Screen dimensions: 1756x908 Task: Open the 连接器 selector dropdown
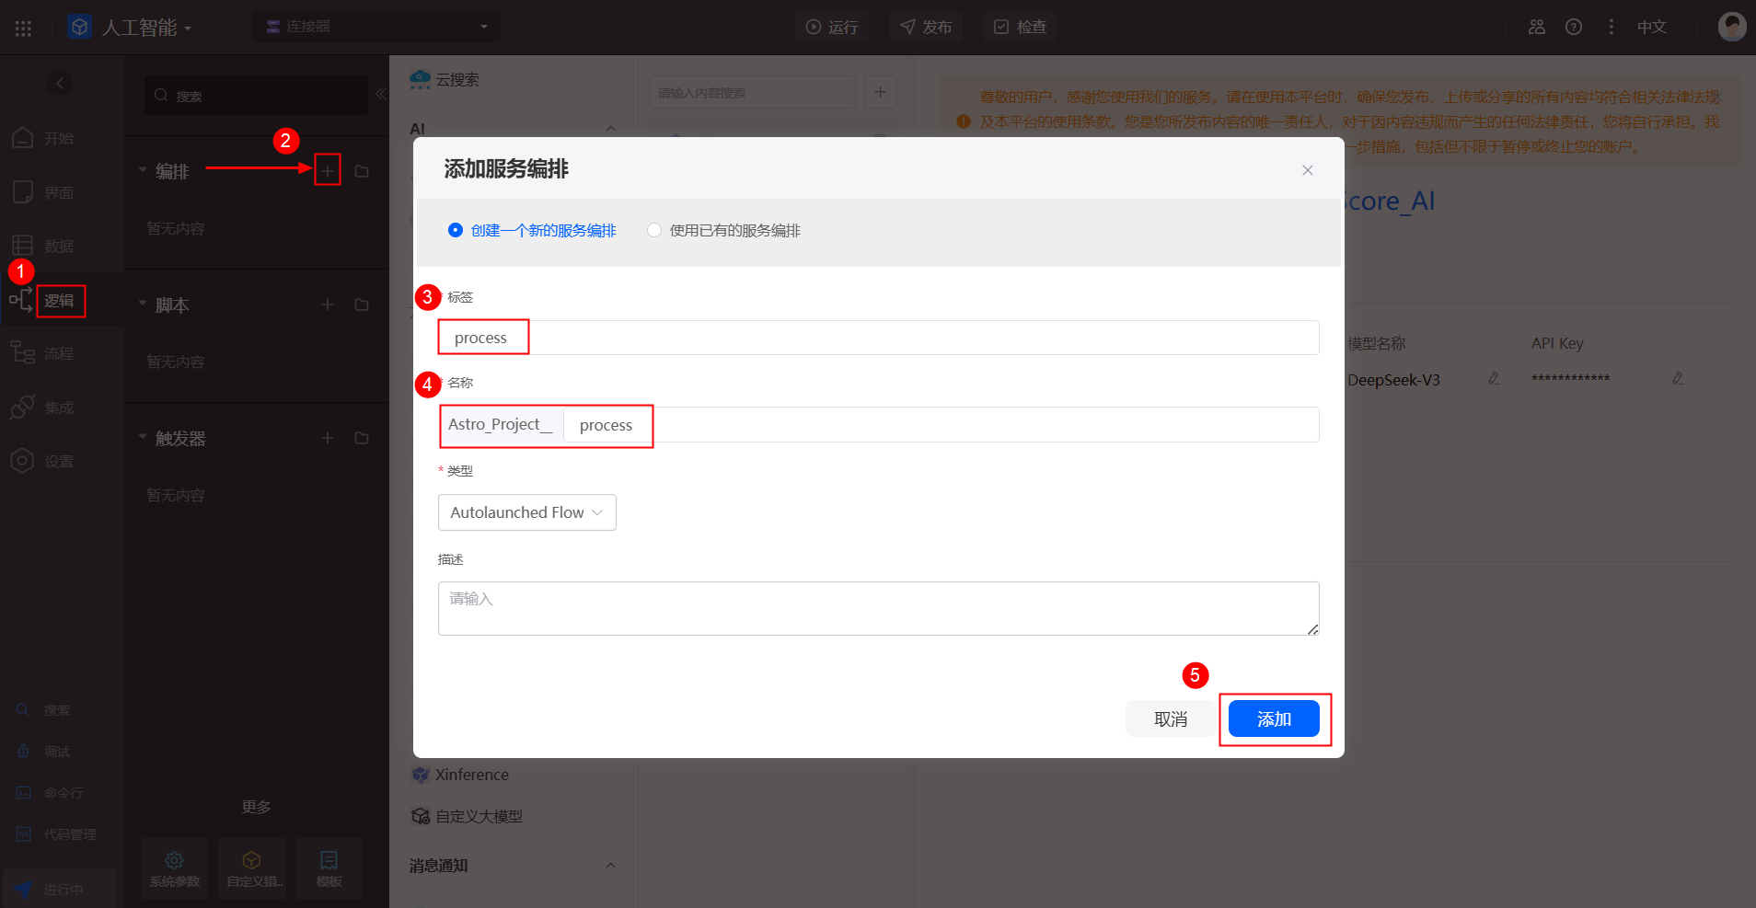coord(376,27)
